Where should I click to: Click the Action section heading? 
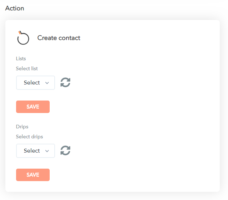tap(15, 8)
